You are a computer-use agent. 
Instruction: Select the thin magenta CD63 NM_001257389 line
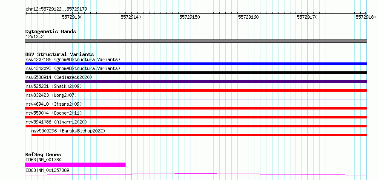pyautogui.click(x=196, y=174)
